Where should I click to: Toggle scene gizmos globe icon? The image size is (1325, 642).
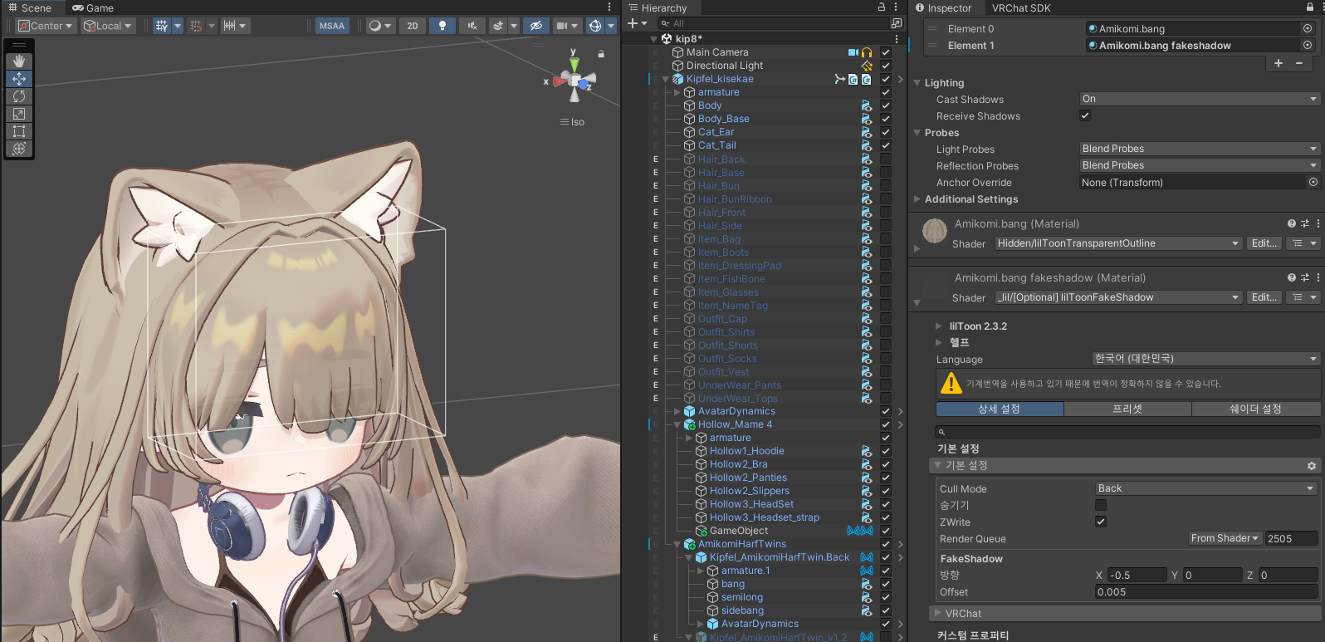(594, 26)
